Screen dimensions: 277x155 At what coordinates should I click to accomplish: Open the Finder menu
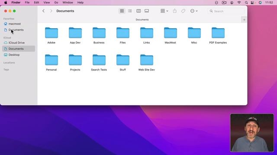[x=16, y=3]
